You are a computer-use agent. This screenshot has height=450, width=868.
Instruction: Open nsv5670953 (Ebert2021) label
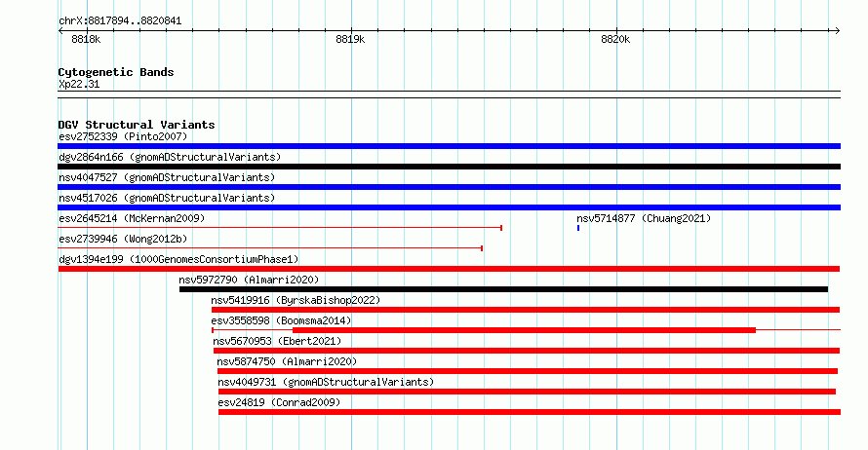click(277, 341)
